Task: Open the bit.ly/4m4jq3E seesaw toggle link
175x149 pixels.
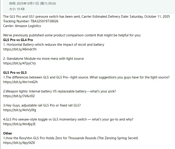Action: click(19, 124)
